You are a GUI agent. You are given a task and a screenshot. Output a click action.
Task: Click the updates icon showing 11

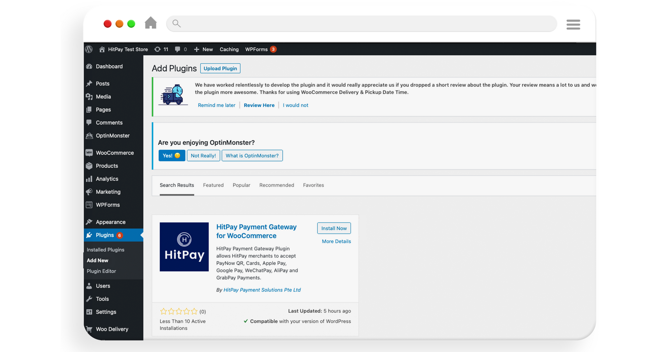click(x=161, y=49)
